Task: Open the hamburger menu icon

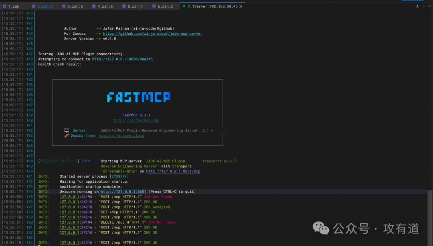Action: pos(430,6)
